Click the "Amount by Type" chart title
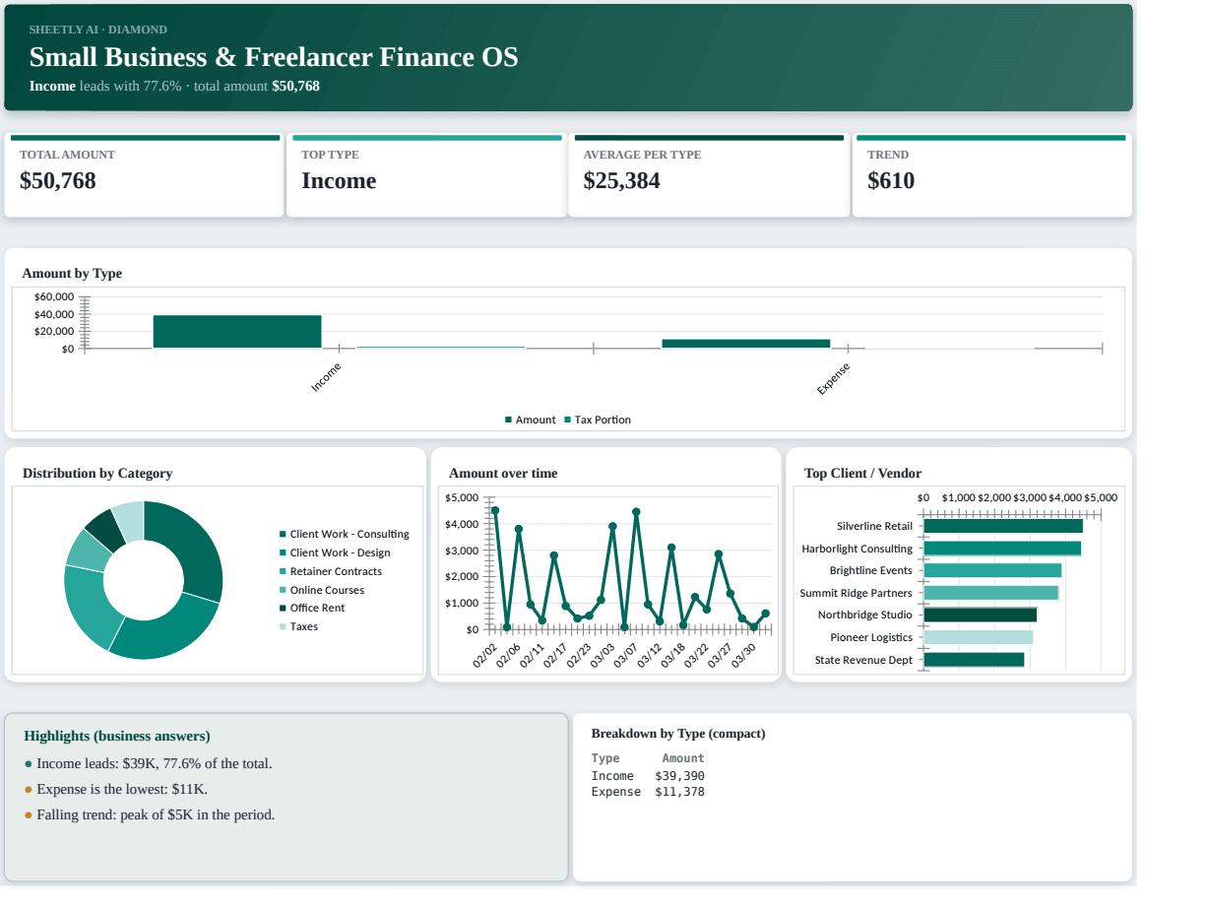1208x908 pixels. tap(72, 273)
